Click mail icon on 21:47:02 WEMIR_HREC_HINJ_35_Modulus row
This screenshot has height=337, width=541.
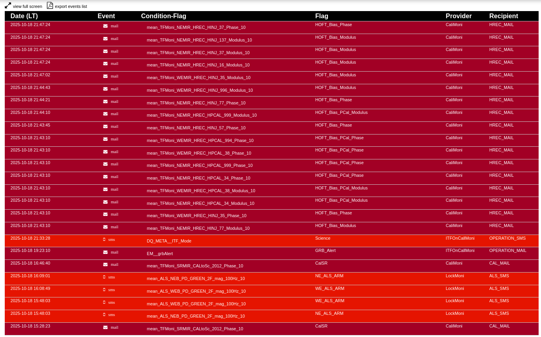[x=105, y=76]
